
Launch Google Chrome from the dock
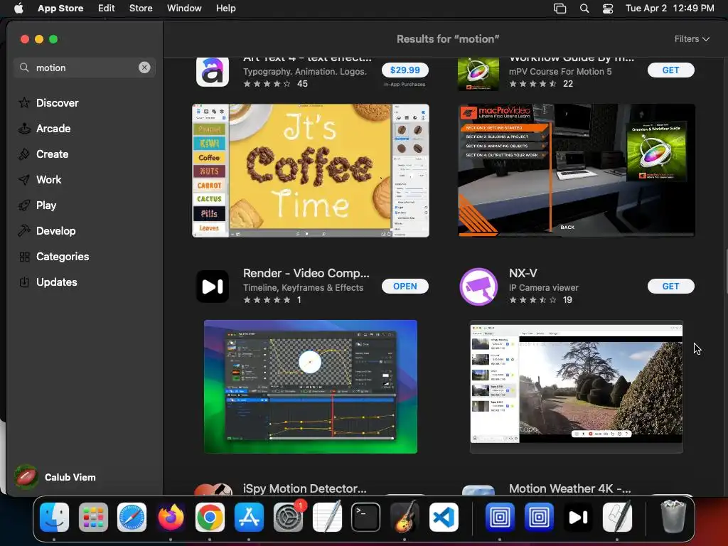pyautogui.click(x=210, y=517)
